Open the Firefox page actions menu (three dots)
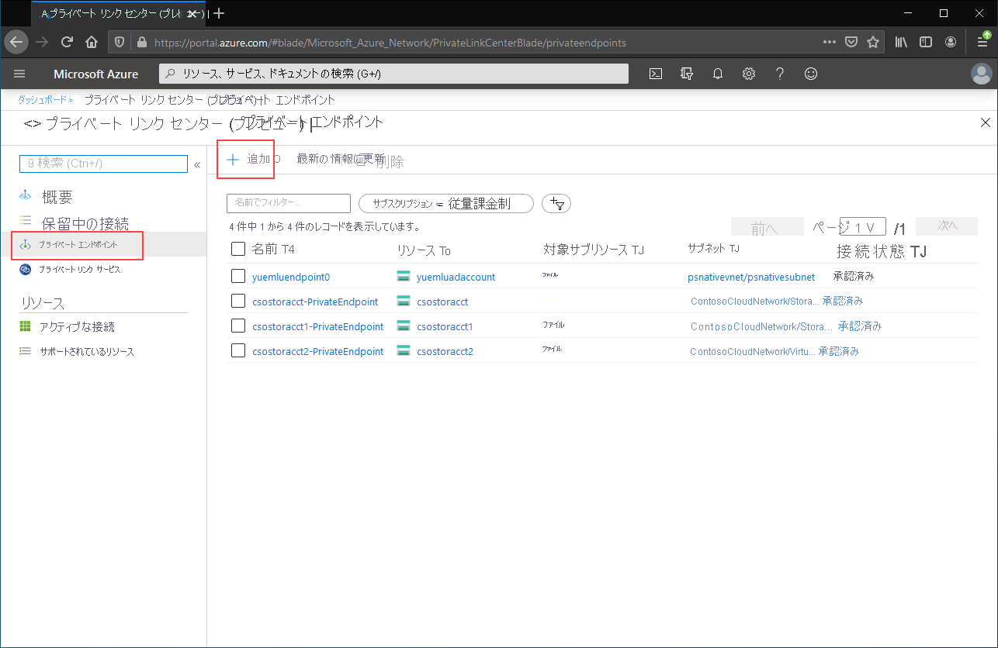 coord(830,42)
